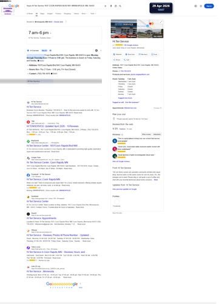Click the Square black favicon icon
This screenshot has height=304, width=219.
29,214
